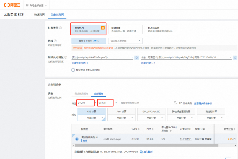The width and height of the screenshot is (238, 159).
Task: Click 51个可用区 in the t6 row
Action: pos(186,139)
